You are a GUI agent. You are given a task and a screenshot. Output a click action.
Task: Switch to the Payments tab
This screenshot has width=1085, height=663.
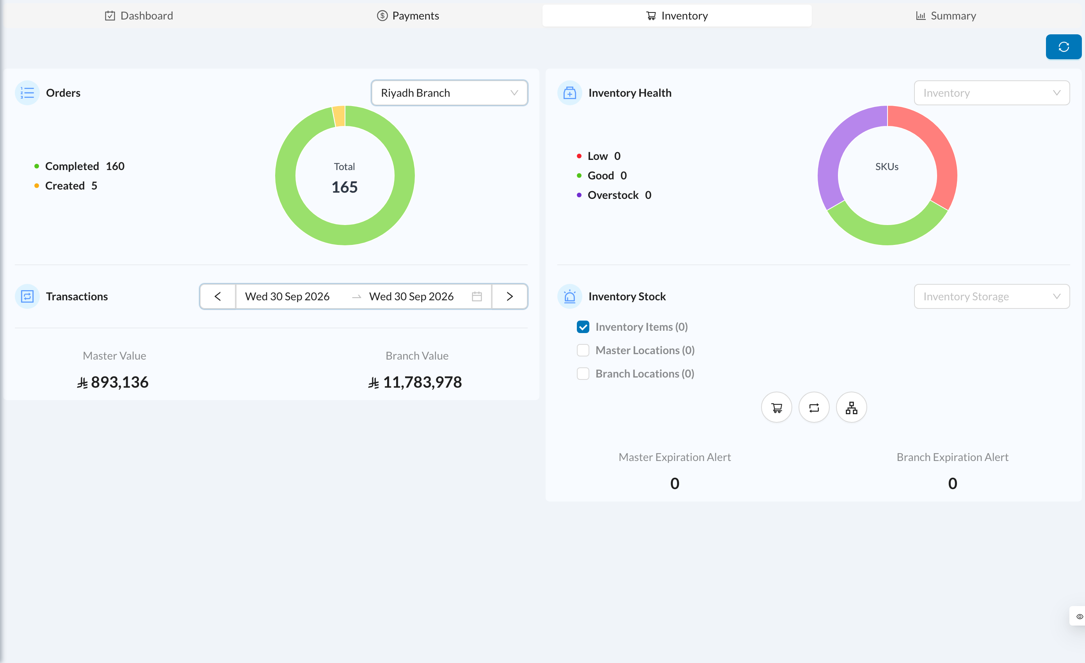pos(408,16)
